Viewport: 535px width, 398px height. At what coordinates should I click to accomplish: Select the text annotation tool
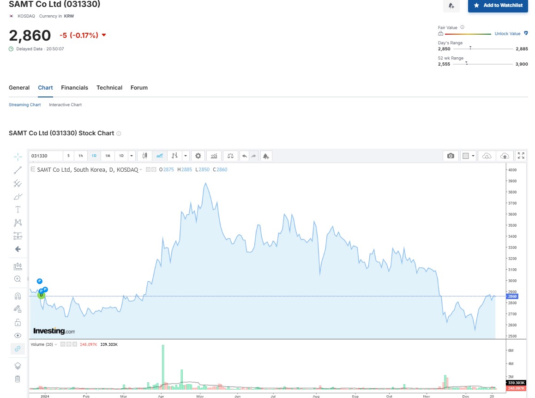18,210
